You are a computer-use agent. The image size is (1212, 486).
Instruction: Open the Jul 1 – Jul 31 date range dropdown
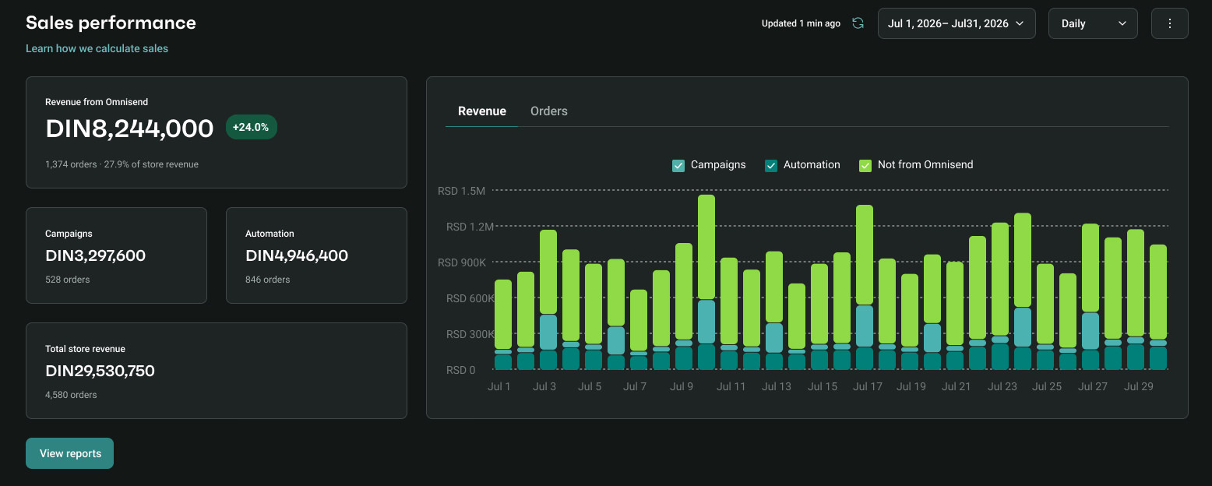(x=957, y=23)
